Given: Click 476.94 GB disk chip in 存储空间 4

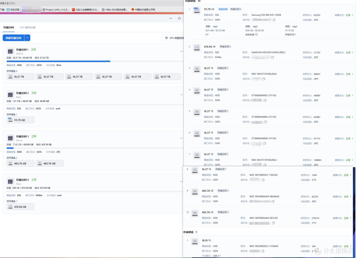Looking at the screenshot, I should click(x=20, y=207).
